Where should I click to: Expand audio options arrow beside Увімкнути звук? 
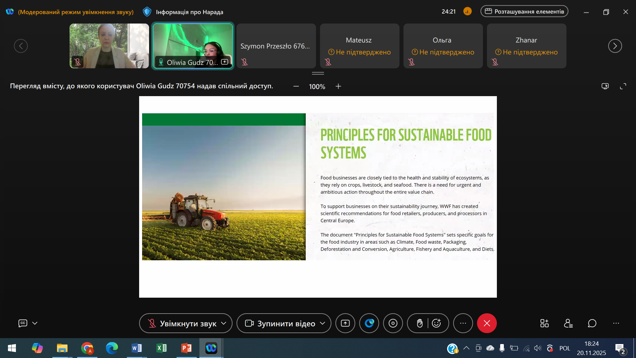click(x=224, y=323)
